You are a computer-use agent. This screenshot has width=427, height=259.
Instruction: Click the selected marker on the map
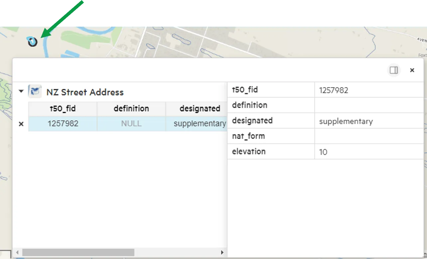click(32, 42)
